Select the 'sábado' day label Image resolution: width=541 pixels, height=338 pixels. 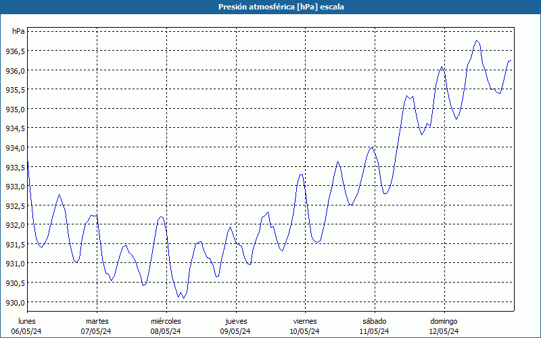pyautogui.click(x=375, y=321)
